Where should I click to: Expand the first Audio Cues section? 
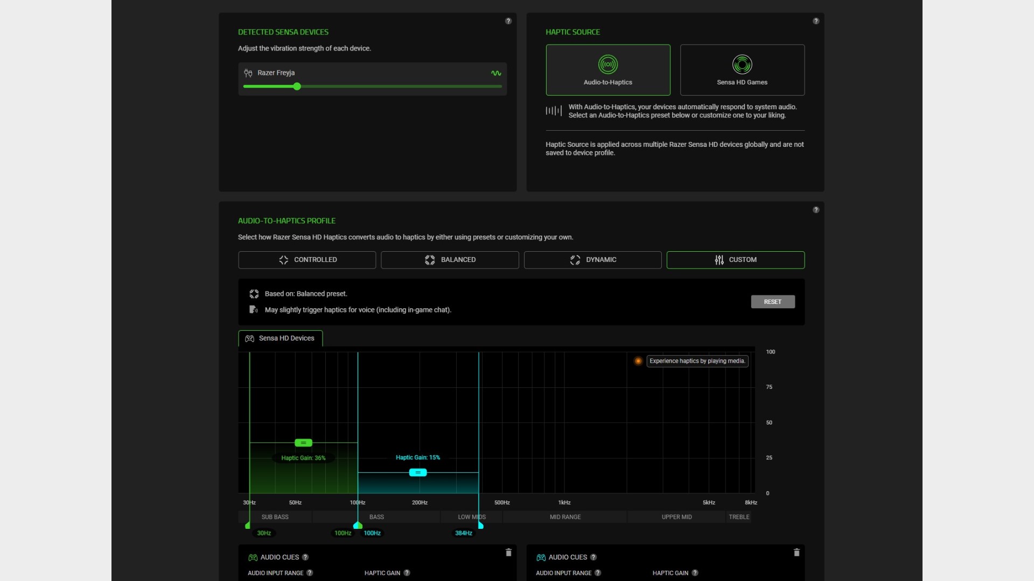pyautogui.click(x=280, y=557)
